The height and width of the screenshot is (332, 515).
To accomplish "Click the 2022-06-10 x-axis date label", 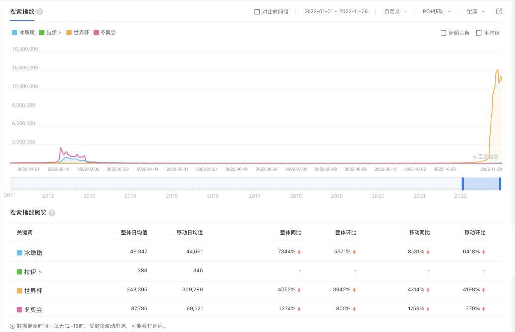I will pos(237,169).
